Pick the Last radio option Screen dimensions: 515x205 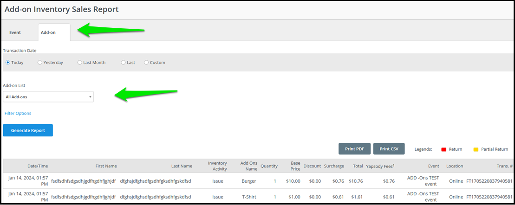coord(123,62)
